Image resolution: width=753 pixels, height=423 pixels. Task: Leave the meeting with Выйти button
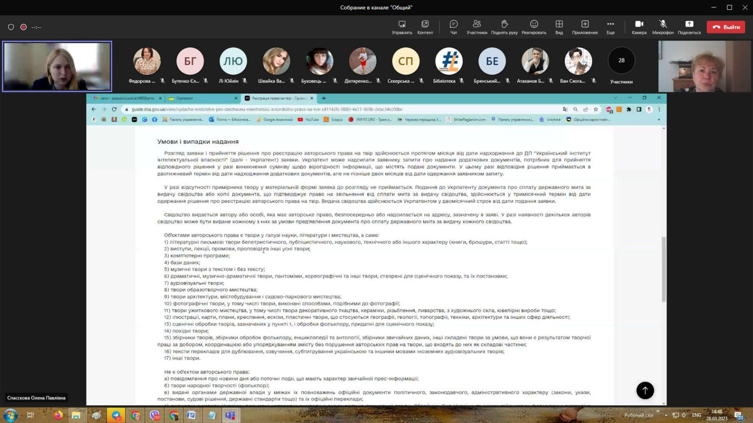tap(726, 27)
